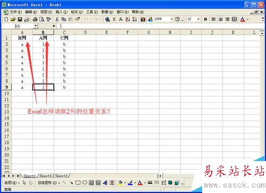Screen dimensions: 266x193
Task: Open the Edit menu
Action: tap(31, 12)
